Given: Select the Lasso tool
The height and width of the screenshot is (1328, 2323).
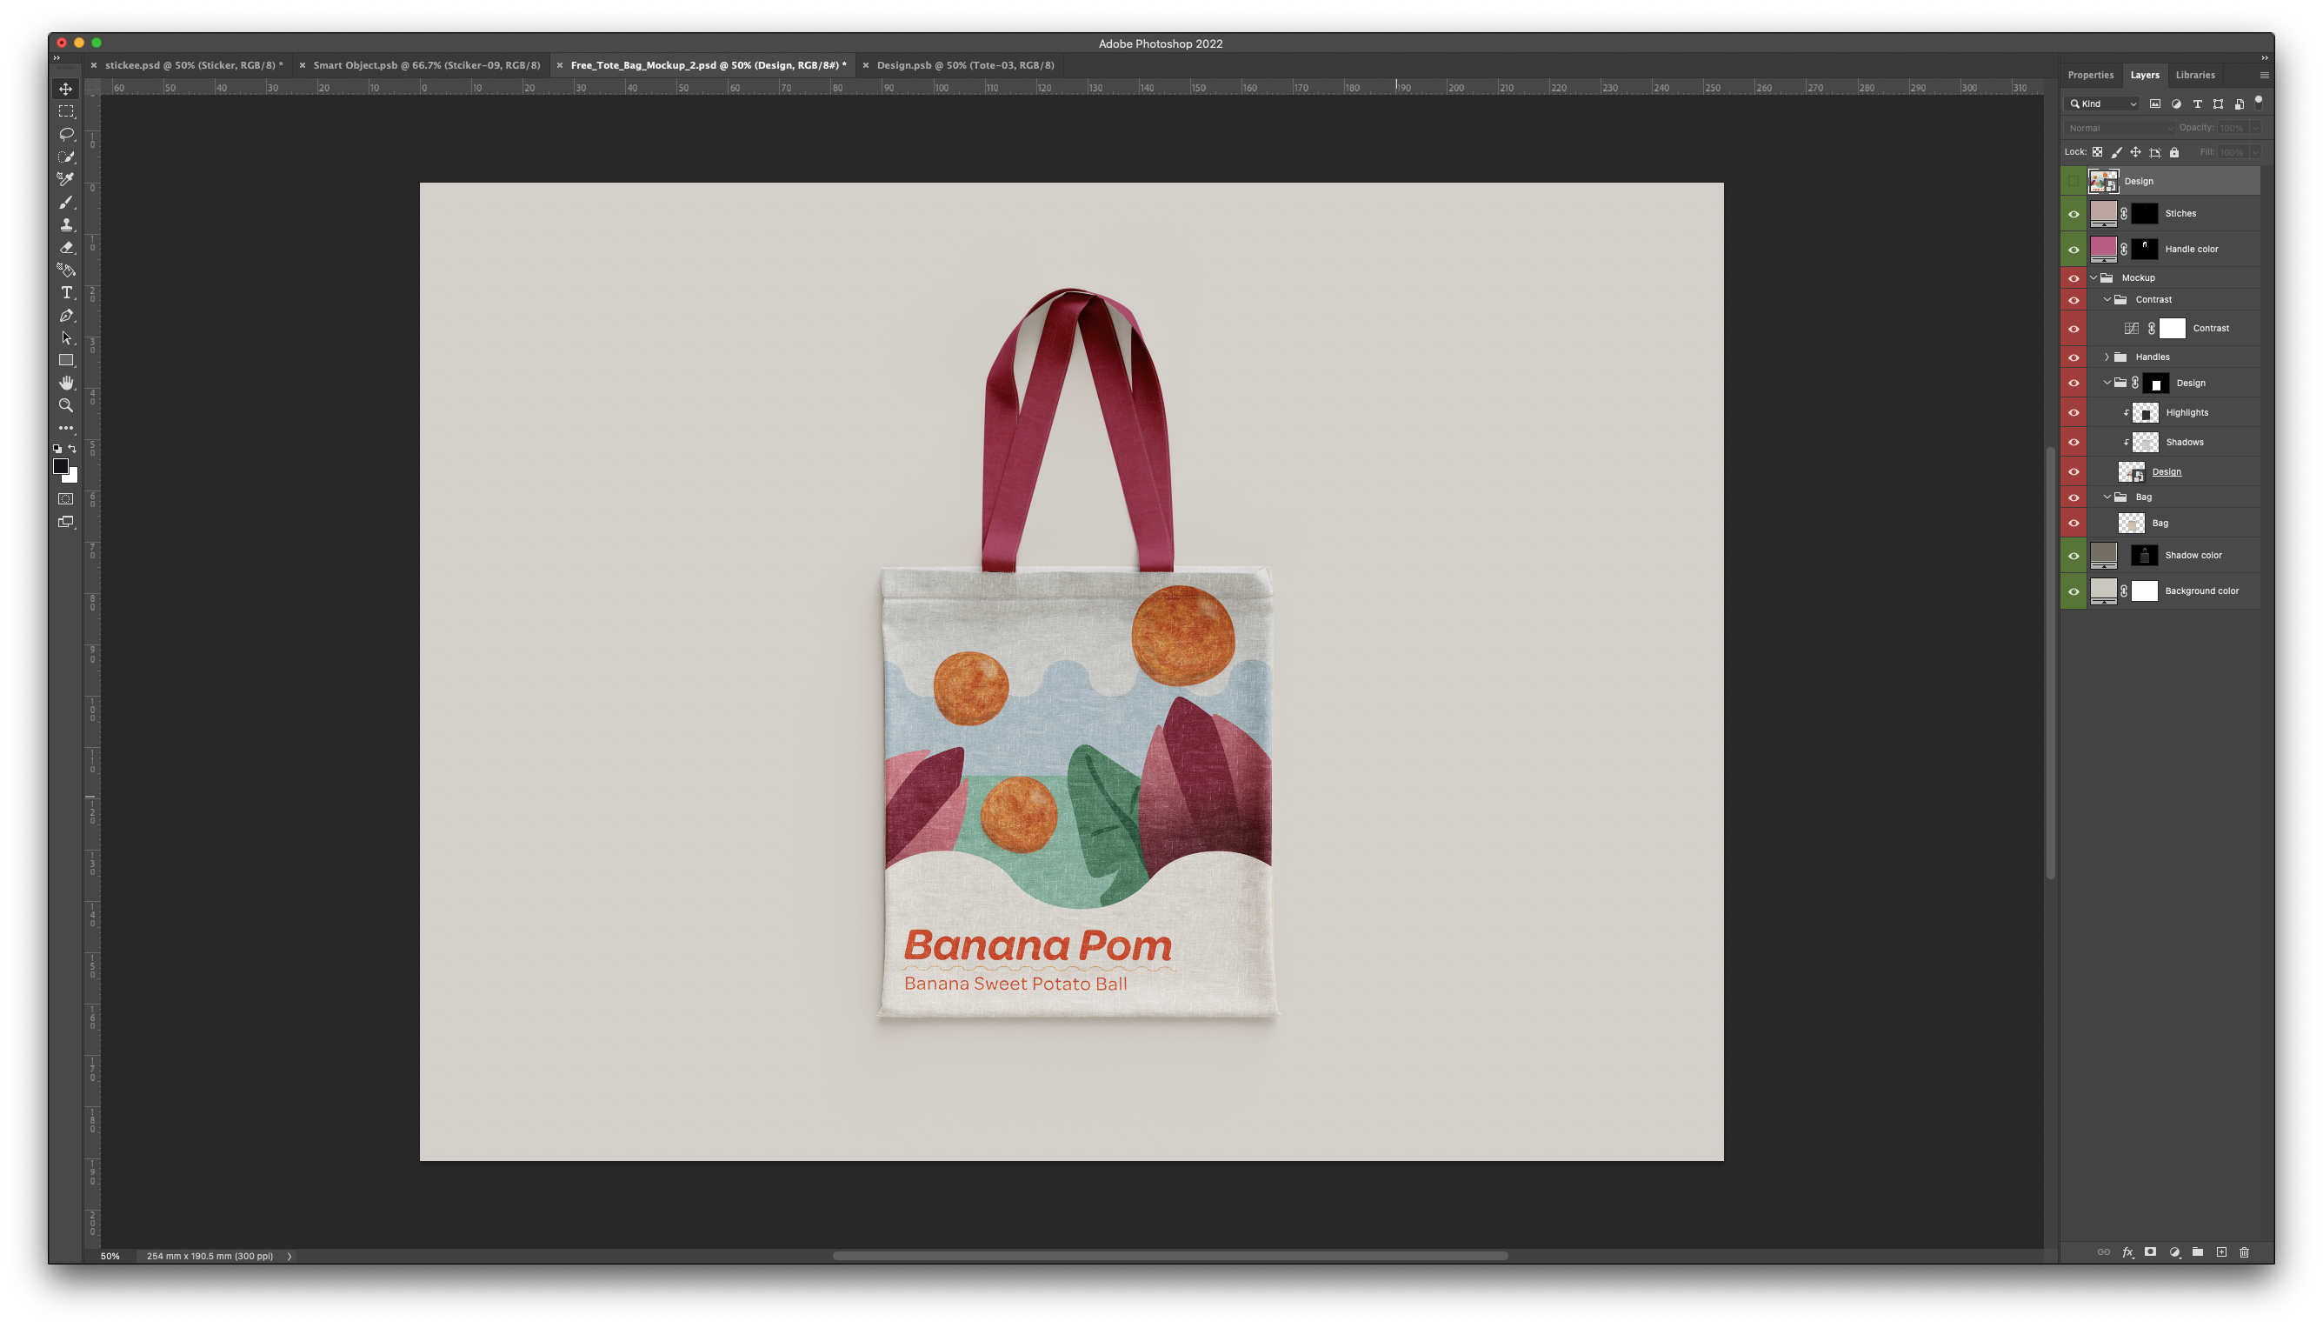Looking at the screenshot, I should (x=66, y=134).
